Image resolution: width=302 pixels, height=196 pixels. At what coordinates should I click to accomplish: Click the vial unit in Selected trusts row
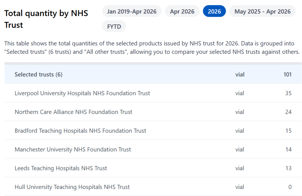coord(240,74)
